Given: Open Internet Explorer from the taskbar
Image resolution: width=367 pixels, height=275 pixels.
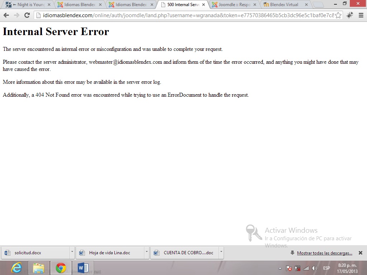Looking at the screenshot, I should 16,268.
